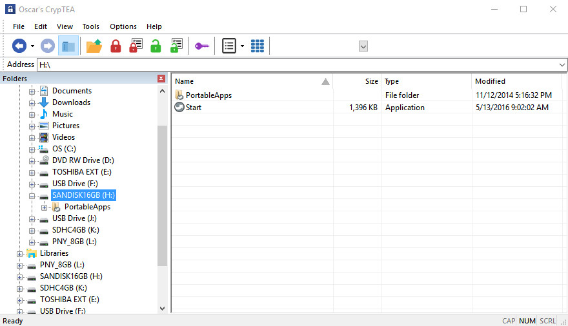Viewport: 568px width, 326px height.
Task: Expand the Videos tree node
Action: point(32,138)
